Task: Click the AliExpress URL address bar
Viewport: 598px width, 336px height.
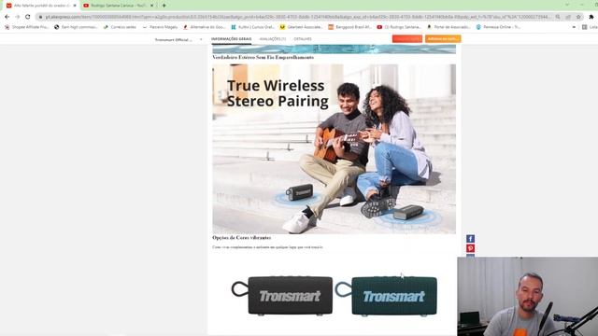Action: click(297, 17)
